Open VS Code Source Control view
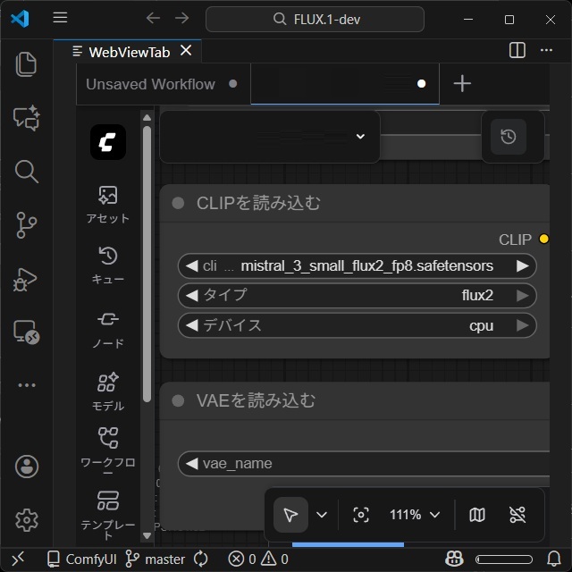This screenshot has width=572, height=572. (x=27, y=225)
